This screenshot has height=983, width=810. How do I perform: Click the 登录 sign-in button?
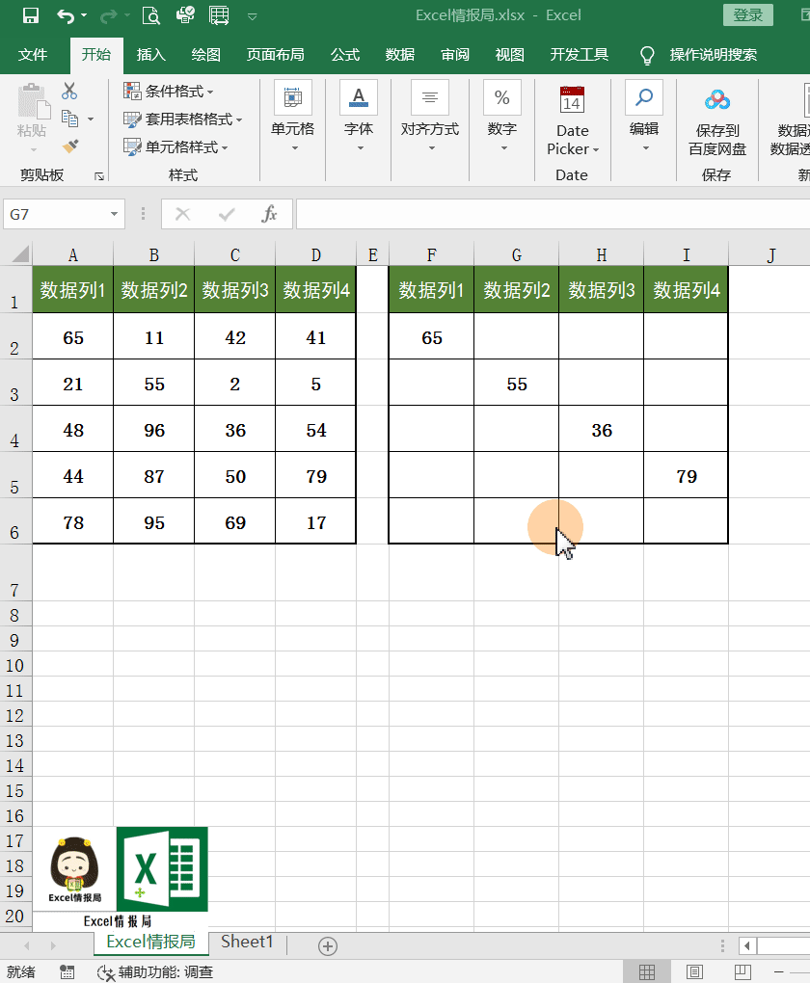[x=748, y=15]
